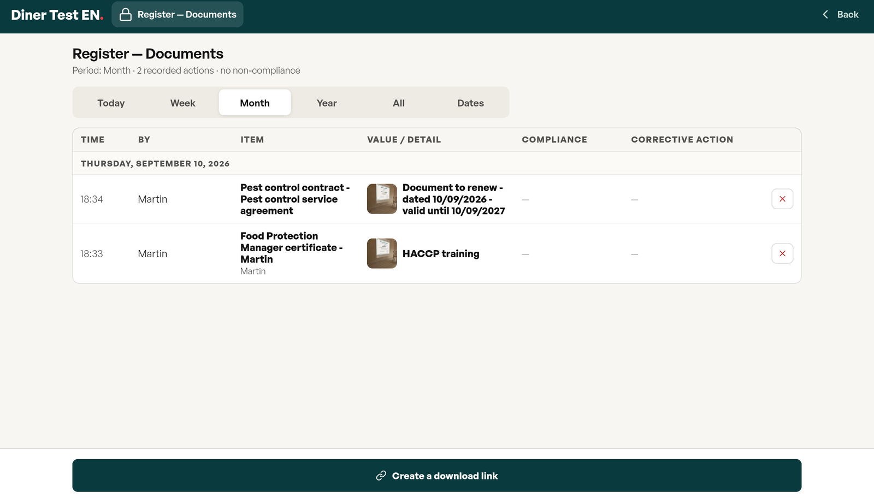The image size is (874, 498).
Task: Click the TIME column header
Action: coord(92,140)
